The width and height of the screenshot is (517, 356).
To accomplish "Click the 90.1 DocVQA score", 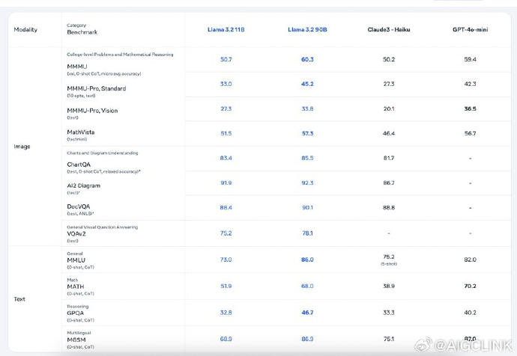I will [307, 208].
